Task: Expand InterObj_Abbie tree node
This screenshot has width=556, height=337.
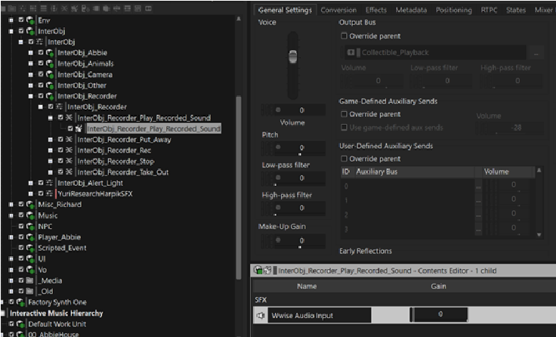Action: (31, 53)
